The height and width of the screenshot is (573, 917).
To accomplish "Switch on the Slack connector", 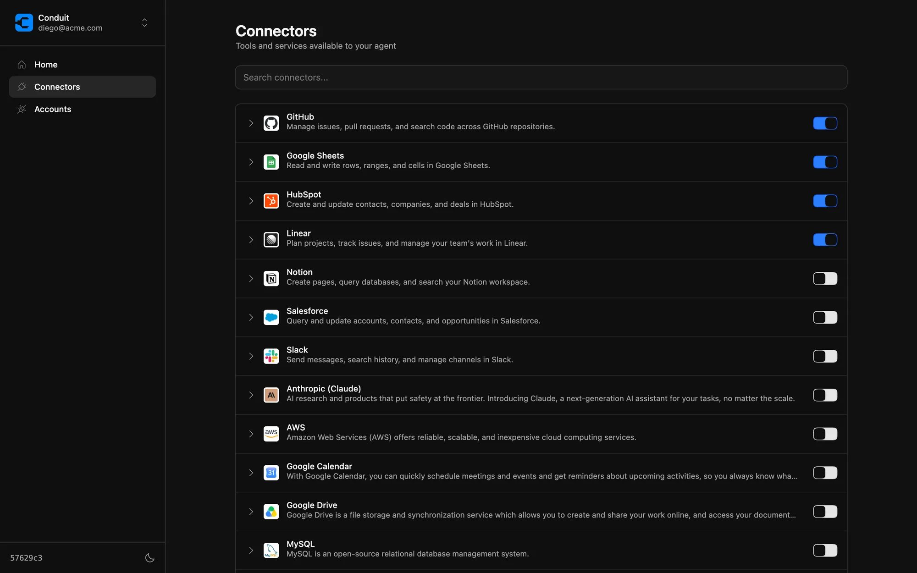I will 825,356.
